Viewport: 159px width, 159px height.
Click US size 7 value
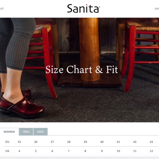69,151
